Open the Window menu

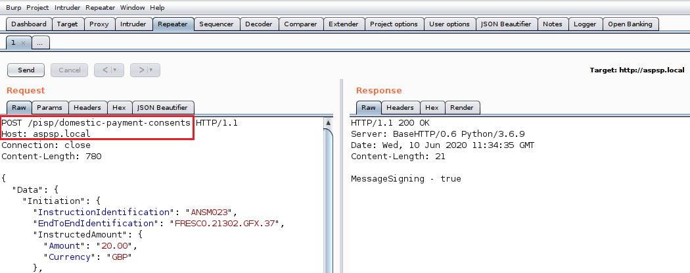[x=133, y=7]
